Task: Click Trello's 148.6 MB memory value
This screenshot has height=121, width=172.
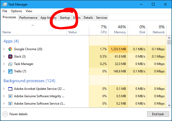Action: click(120, 71)
